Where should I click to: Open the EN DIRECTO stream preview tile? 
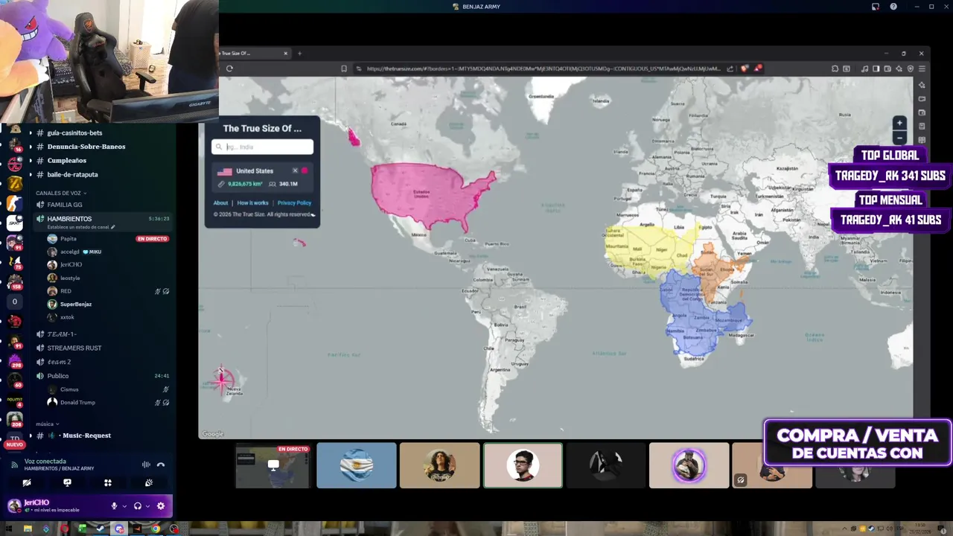(272, 466)
